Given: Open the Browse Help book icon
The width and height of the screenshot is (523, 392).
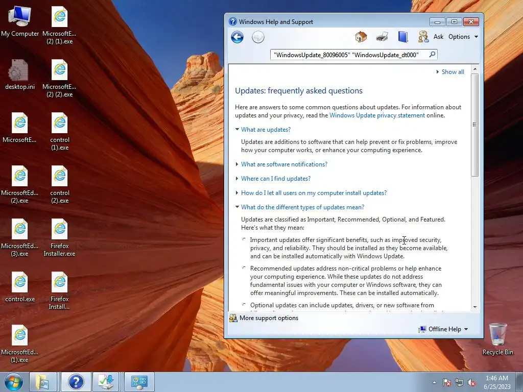Looking at the screenshot, I should 403,37.
